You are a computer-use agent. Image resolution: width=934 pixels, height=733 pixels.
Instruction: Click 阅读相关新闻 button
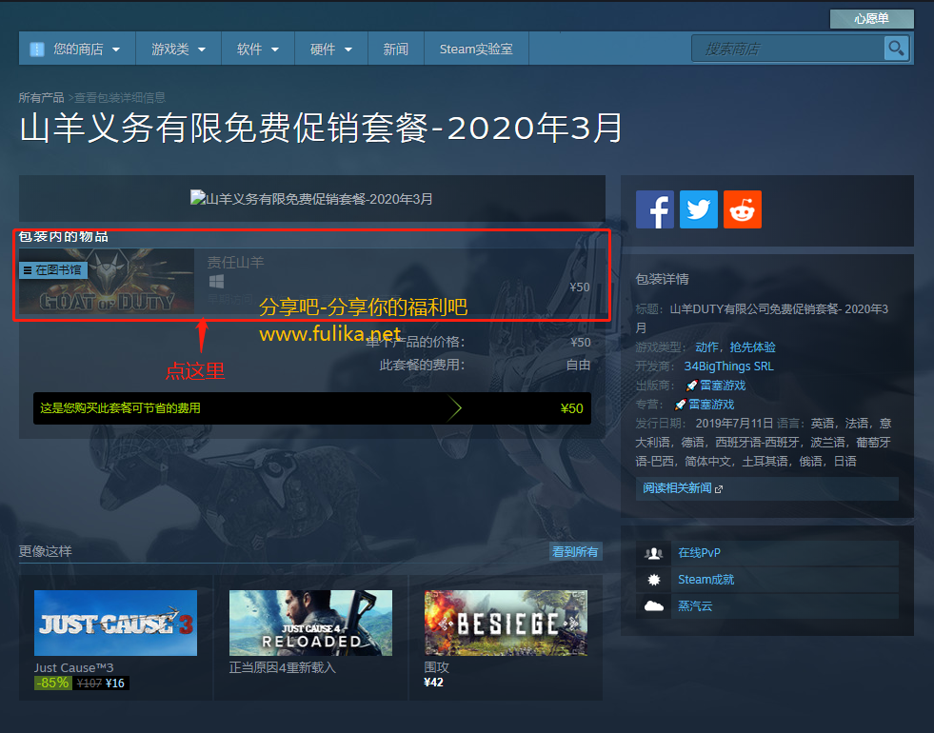[x=766, y=489]
